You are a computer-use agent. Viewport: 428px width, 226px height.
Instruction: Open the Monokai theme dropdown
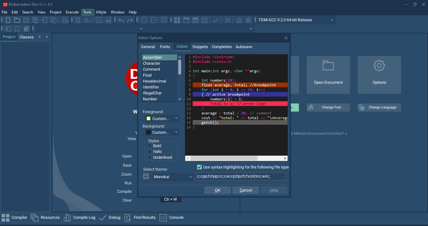173,177
